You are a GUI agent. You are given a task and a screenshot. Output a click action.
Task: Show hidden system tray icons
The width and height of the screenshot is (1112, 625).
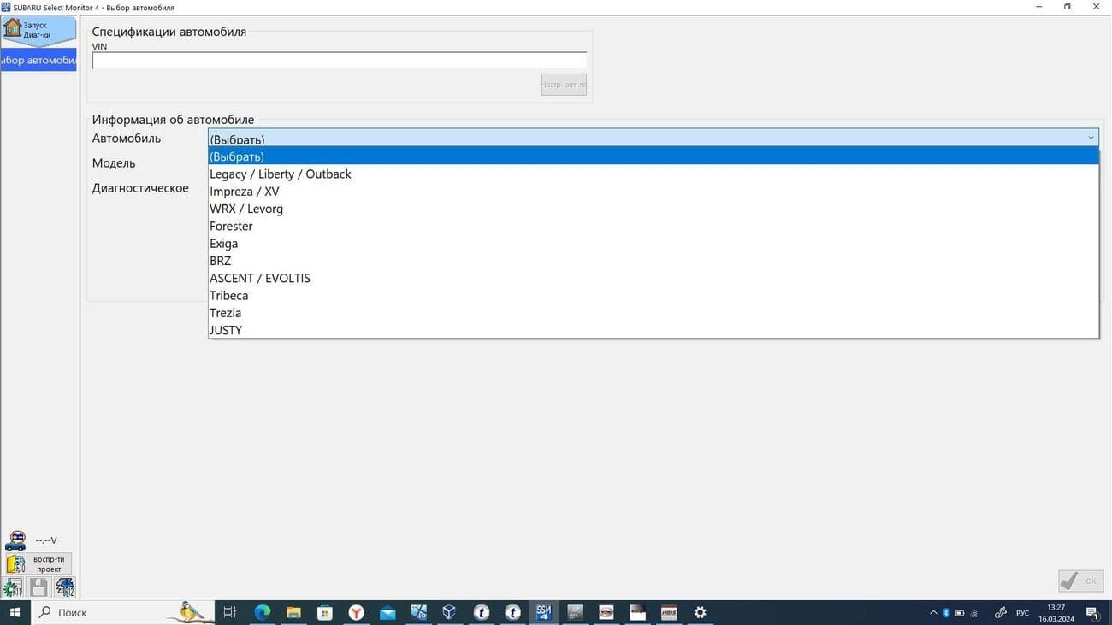click(933, 612)
